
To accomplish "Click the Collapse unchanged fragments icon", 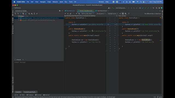I will point(120,14).
